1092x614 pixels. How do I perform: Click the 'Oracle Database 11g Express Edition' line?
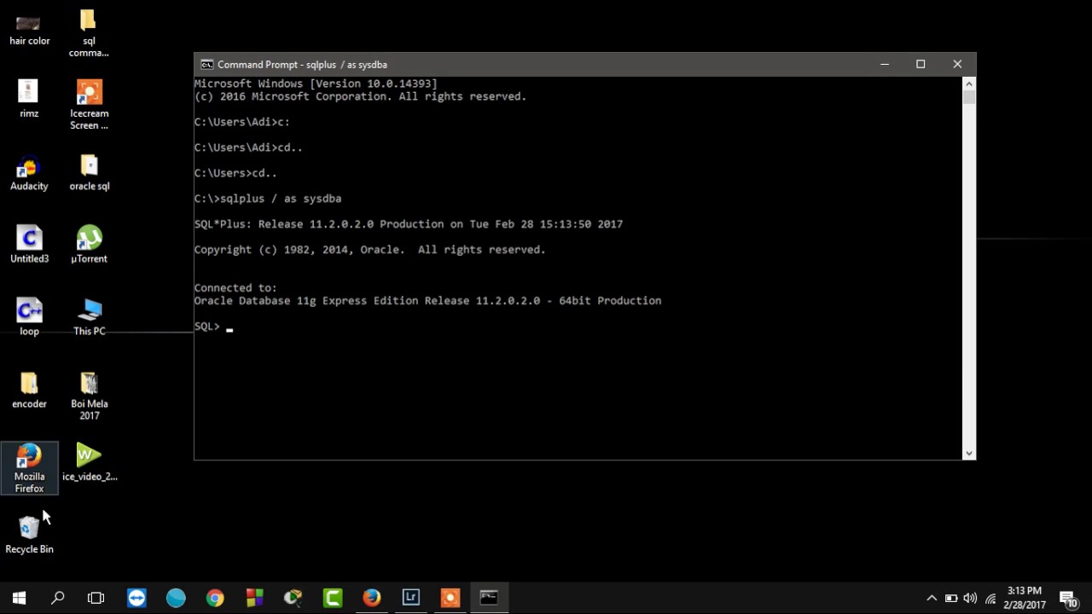[427, 301]
